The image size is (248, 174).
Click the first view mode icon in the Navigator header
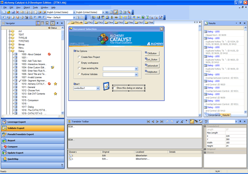point(38,23)
